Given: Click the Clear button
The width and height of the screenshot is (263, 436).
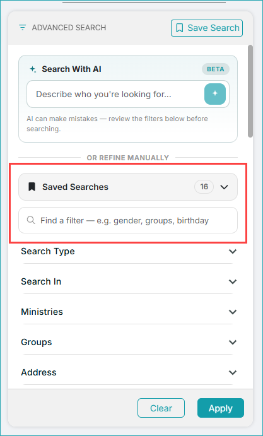Looking at the screenshot, I should click(161, 408).
